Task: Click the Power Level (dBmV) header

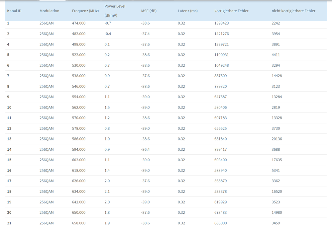Action: [115, 11]
